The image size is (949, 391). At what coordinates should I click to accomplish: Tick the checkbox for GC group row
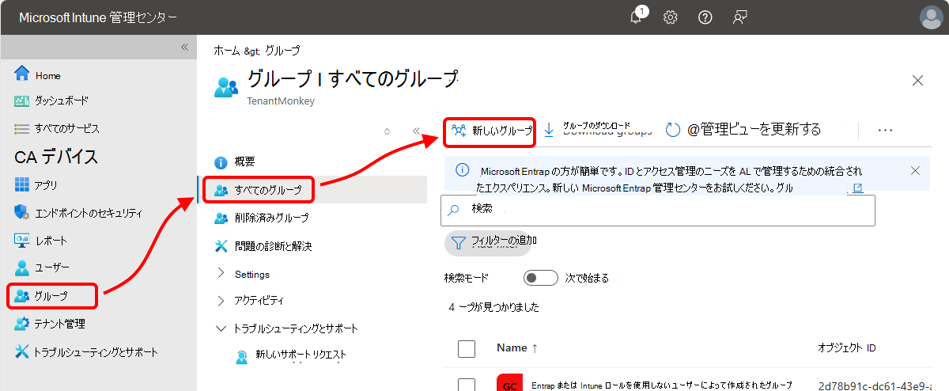click(x=467, y=385)
